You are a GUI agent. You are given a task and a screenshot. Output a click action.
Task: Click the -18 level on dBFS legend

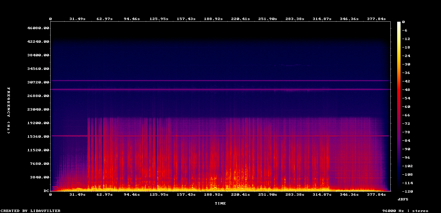(x=405, y=47)
